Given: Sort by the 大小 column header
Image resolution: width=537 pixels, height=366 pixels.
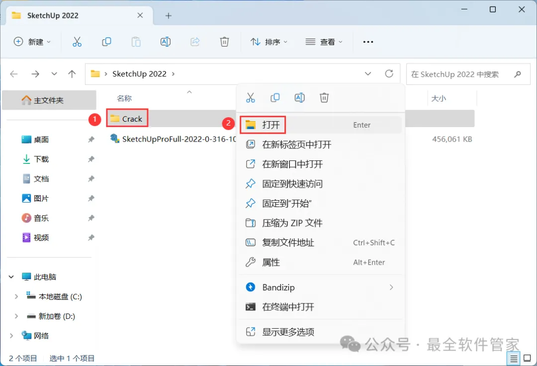Looking at the screenshot, I should click(439, 98).
